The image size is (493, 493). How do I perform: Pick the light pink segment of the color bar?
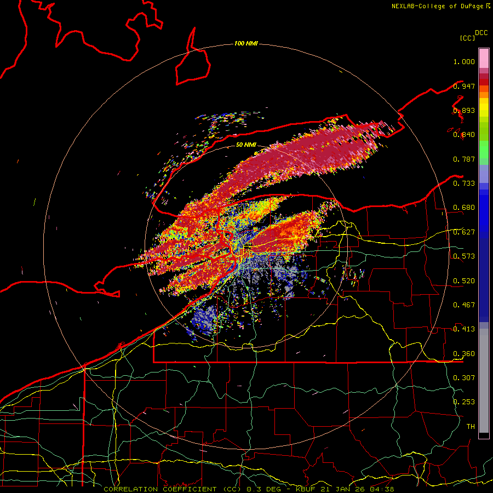point(484,59)
